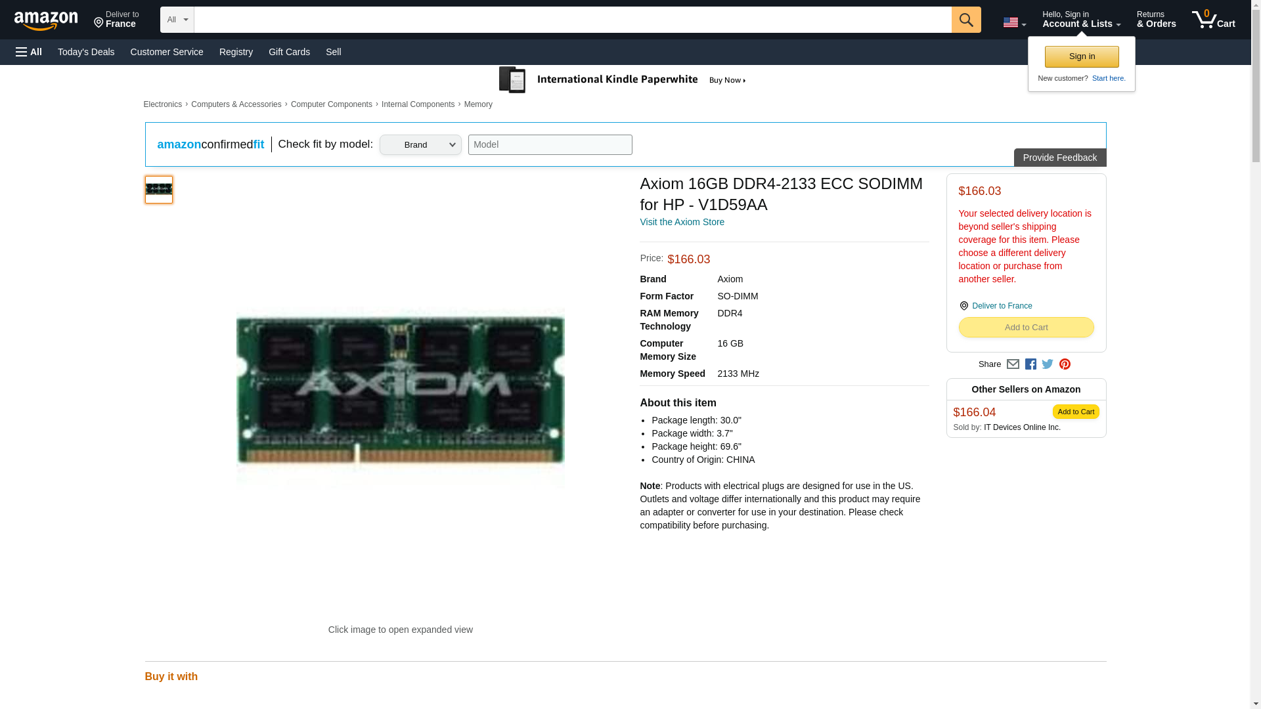Select the memory module thumbnail
1261x709 pixels.
(x=159, y=190)
